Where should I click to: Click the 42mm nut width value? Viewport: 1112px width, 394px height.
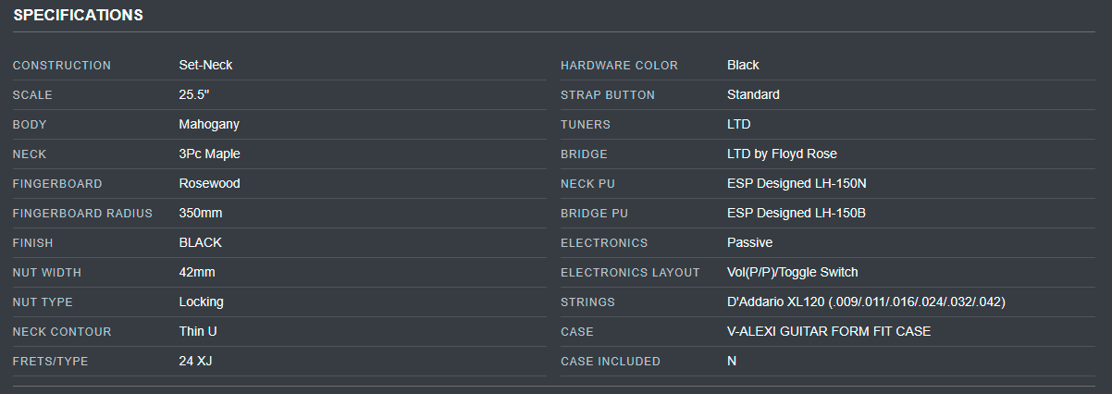point(197,272)
